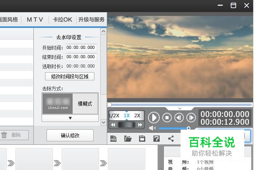Click the share icon

[171, 139]
